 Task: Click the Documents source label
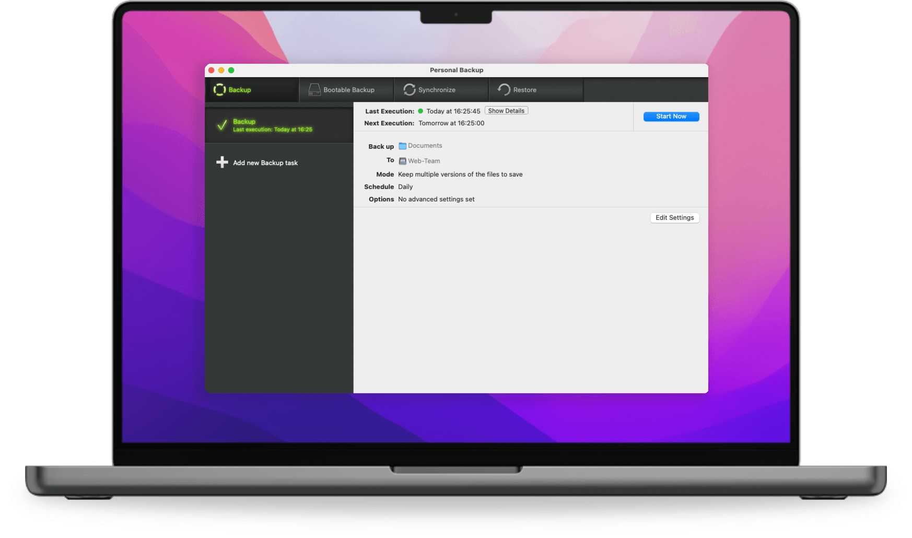pos(425,146)
